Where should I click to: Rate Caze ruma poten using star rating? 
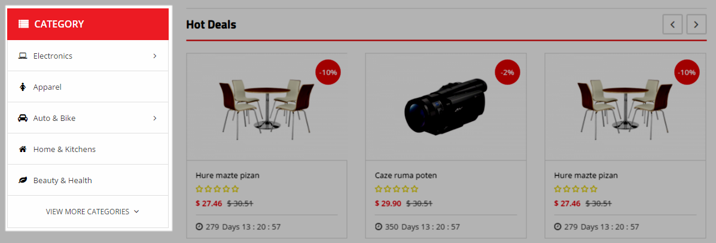tap(397, 189)
